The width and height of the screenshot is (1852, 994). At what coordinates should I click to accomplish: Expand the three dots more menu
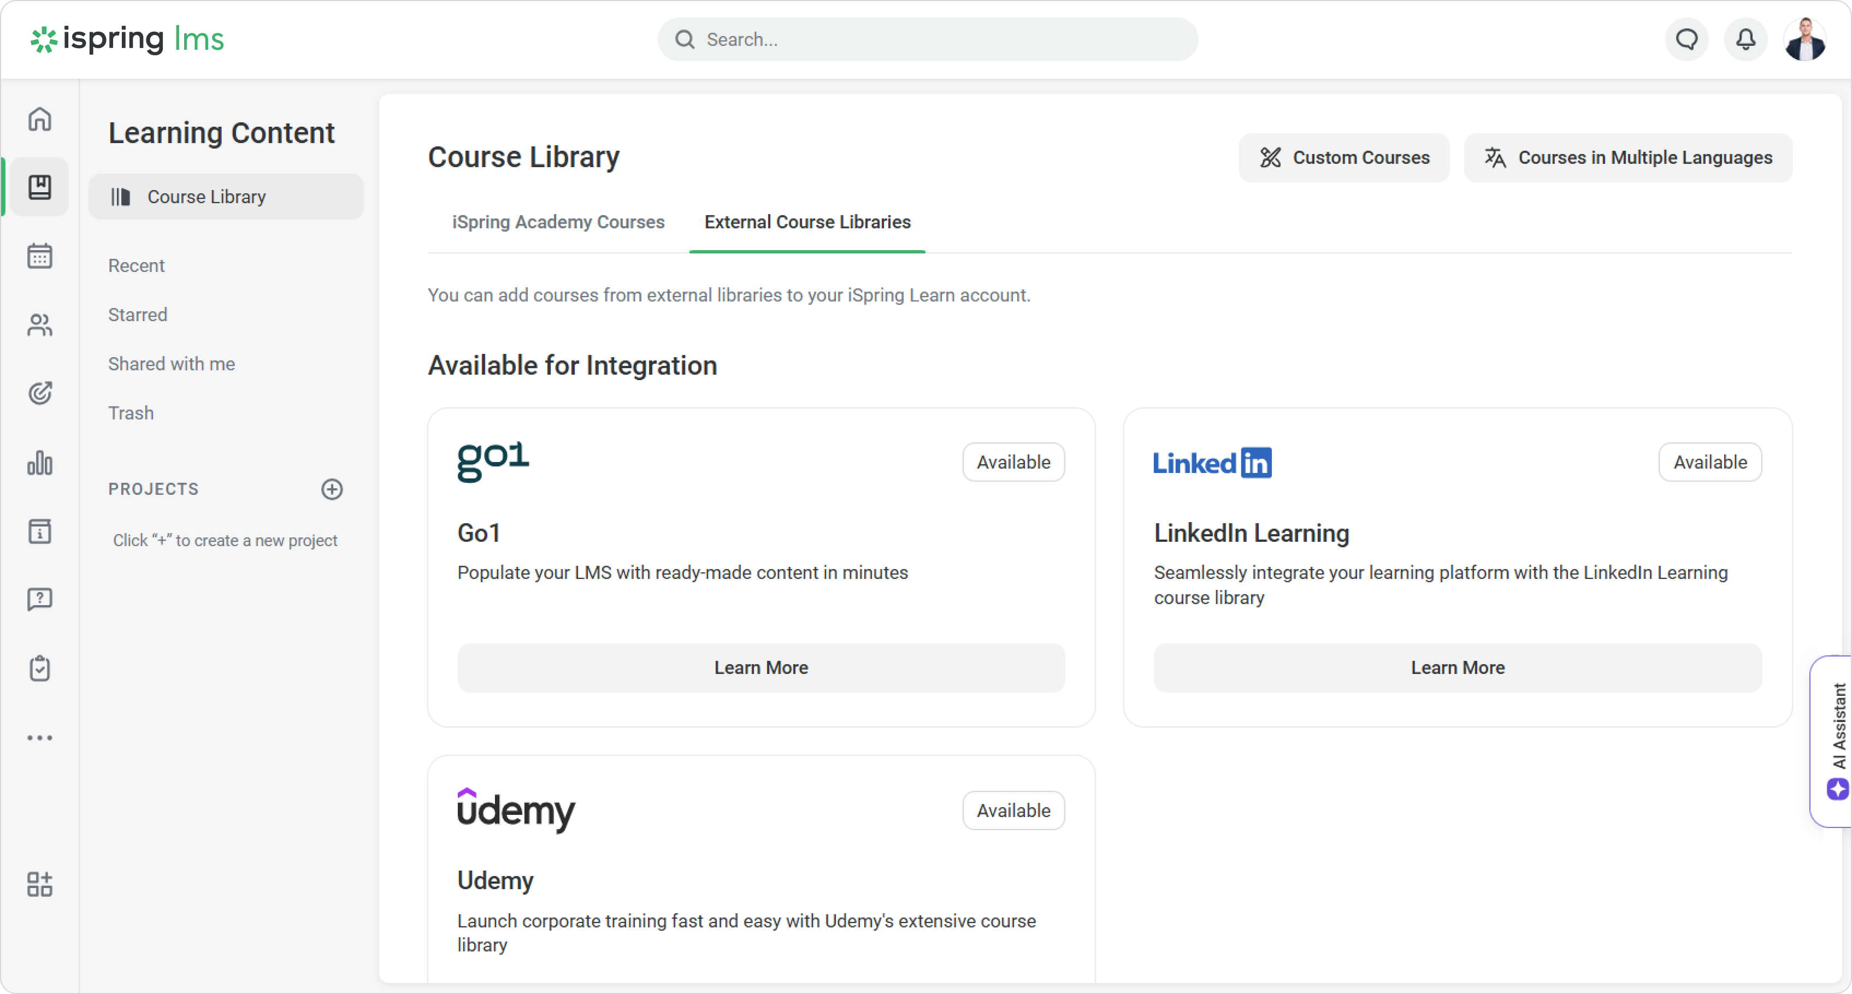[x=39, y=737]
